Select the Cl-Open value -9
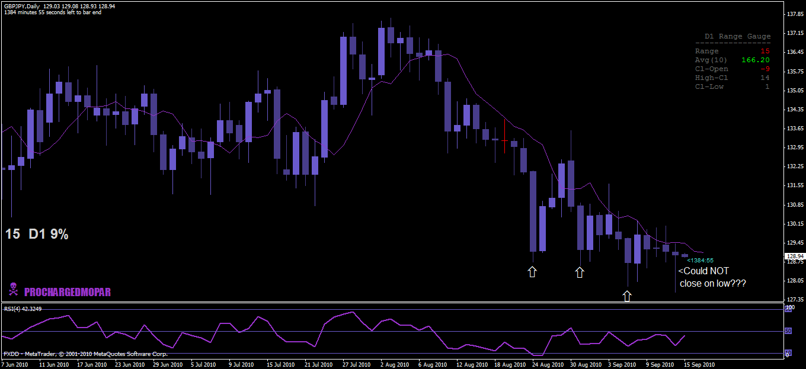The height and width of the screenshot is (369, 806). click(765, 69)
